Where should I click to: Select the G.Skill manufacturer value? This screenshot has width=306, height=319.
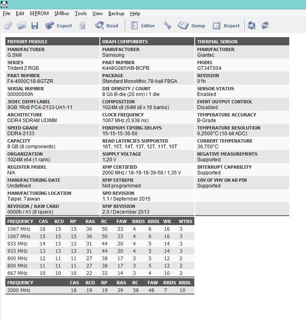(14, 55)
